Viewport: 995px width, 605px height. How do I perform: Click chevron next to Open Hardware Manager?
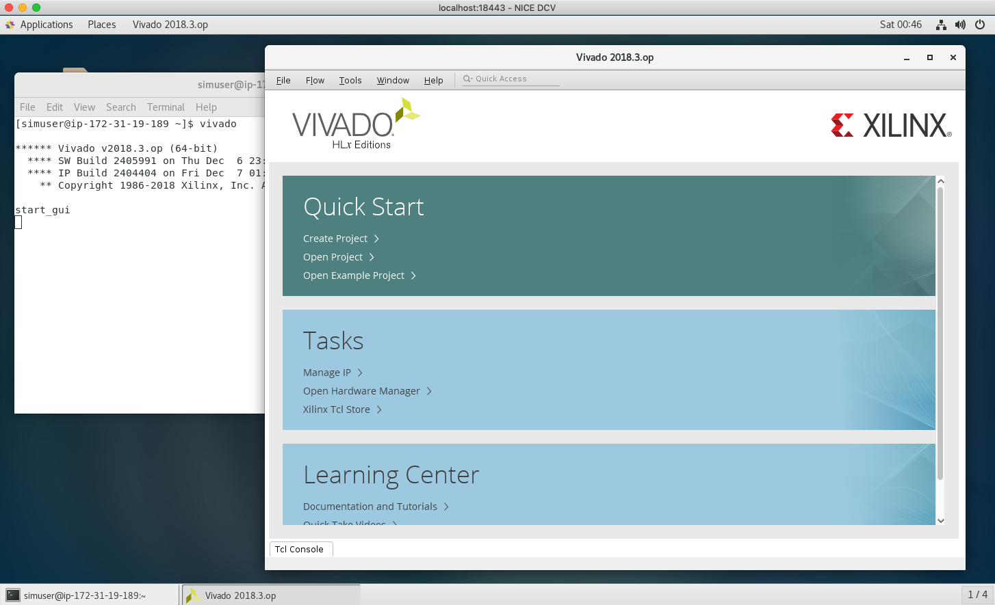tap(429, 391)
